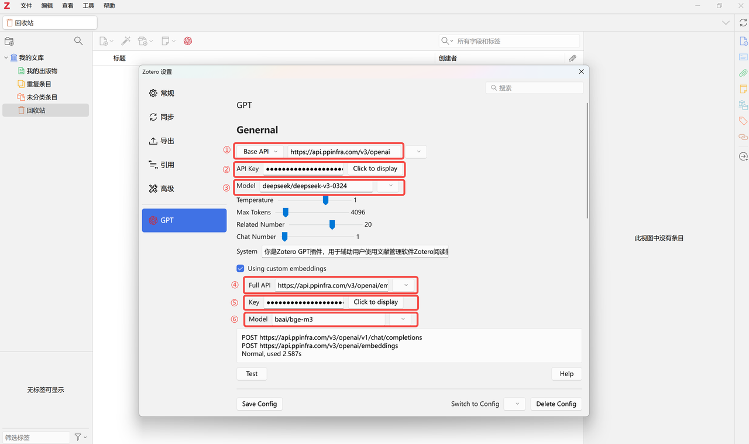The width and height of the screenshot is (749, 444).
Task: Click the Locate arrow icon in side bar
Action: (743, 156)
